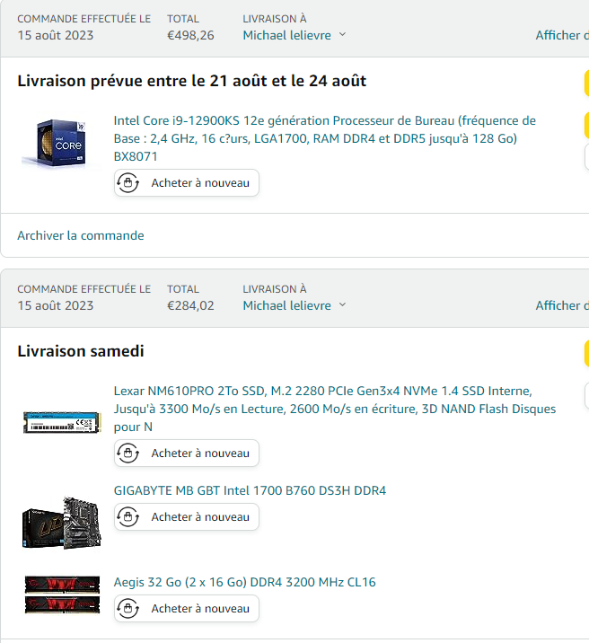Image resolution: width=589 pixels, height=643 pixels.
Task: Click the Aegis RAM product thumbnail
Action: (x=62, y=595)
